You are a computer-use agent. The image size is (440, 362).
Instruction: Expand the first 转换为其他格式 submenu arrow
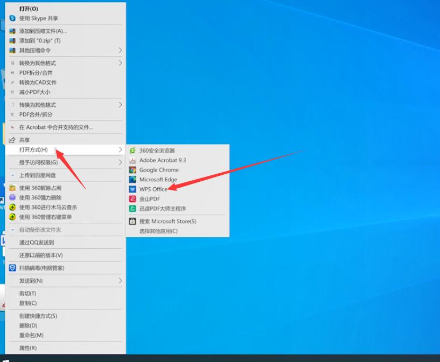click(x=120, y=63)
